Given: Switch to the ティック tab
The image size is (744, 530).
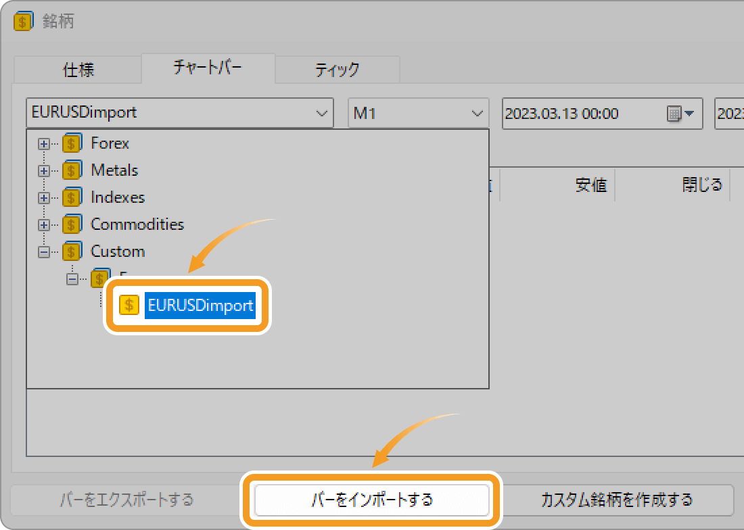Looking at the screenshot, I should point(338,70).
